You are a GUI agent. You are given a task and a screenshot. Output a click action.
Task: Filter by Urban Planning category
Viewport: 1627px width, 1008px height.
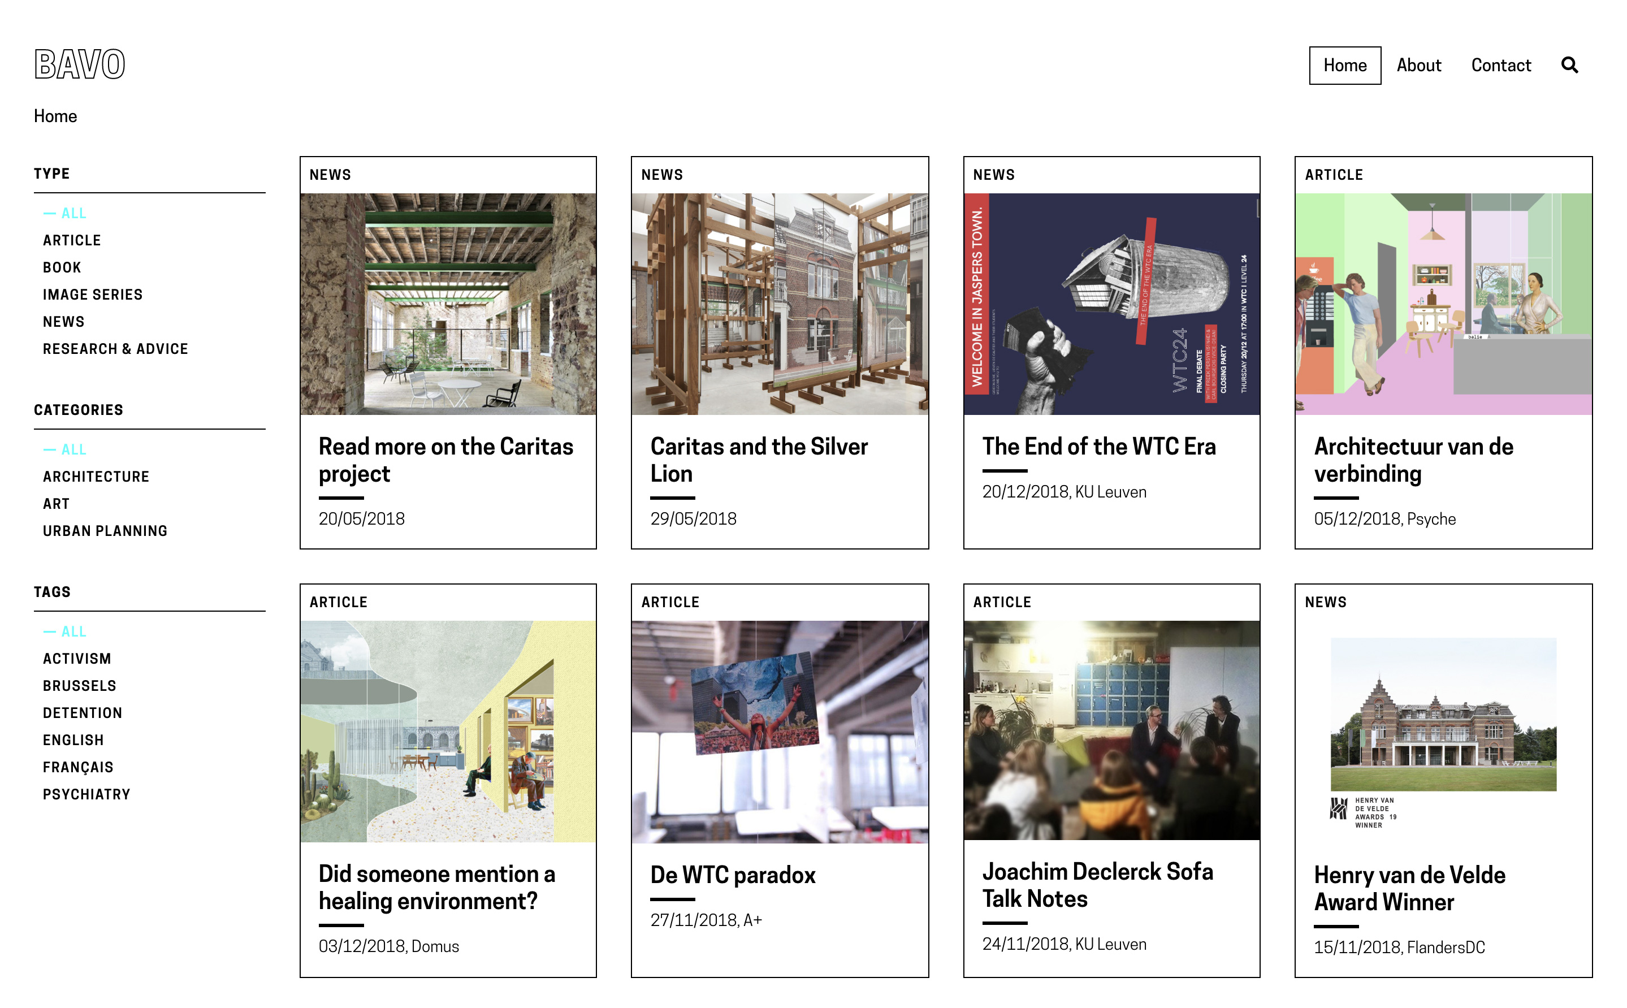click(x=105, y=531)
